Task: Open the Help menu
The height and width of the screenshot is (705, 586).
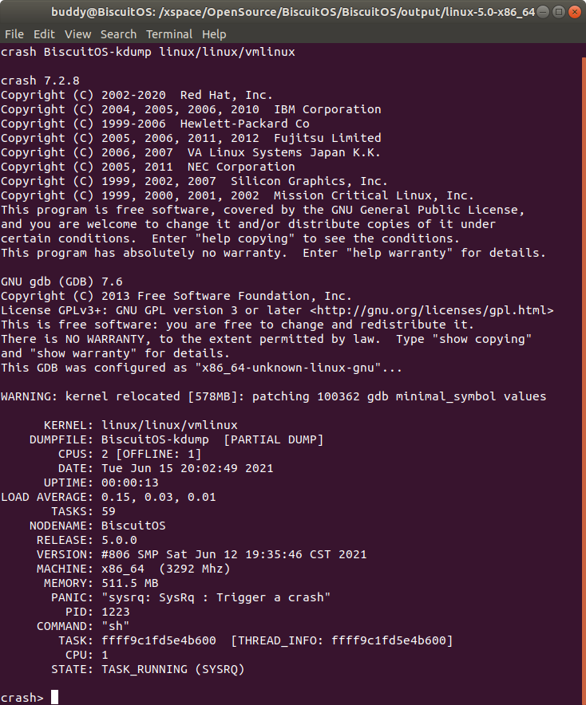Action: coord(214,34)
